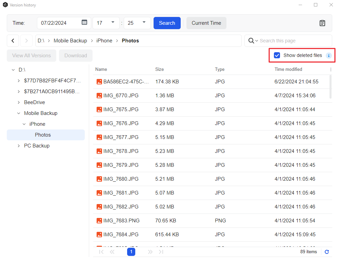Navigate back using the left arrow
Screen dimensions: 339x261
pos(13,40)
